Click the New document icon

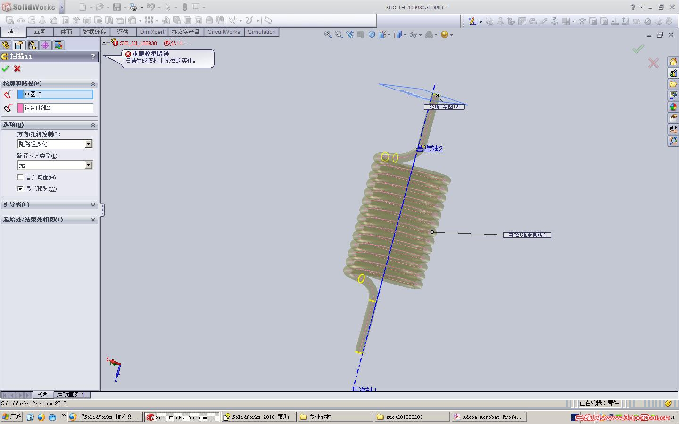[x=83, y=7]
